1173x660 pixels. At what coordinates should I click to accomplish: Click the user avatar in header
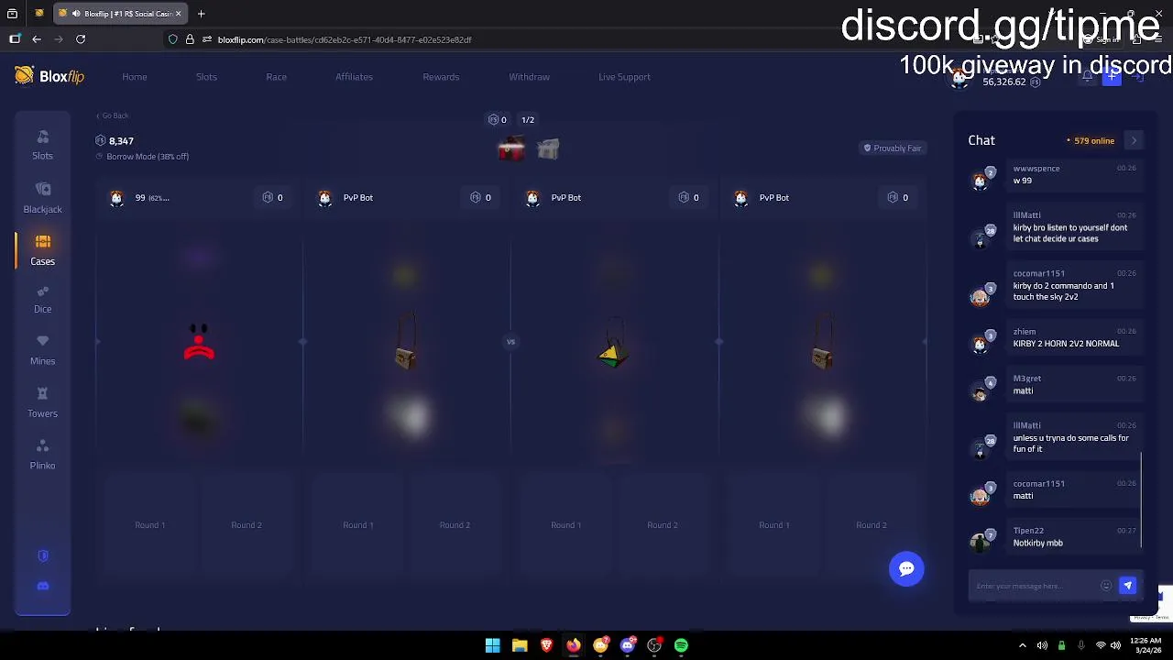959,77
